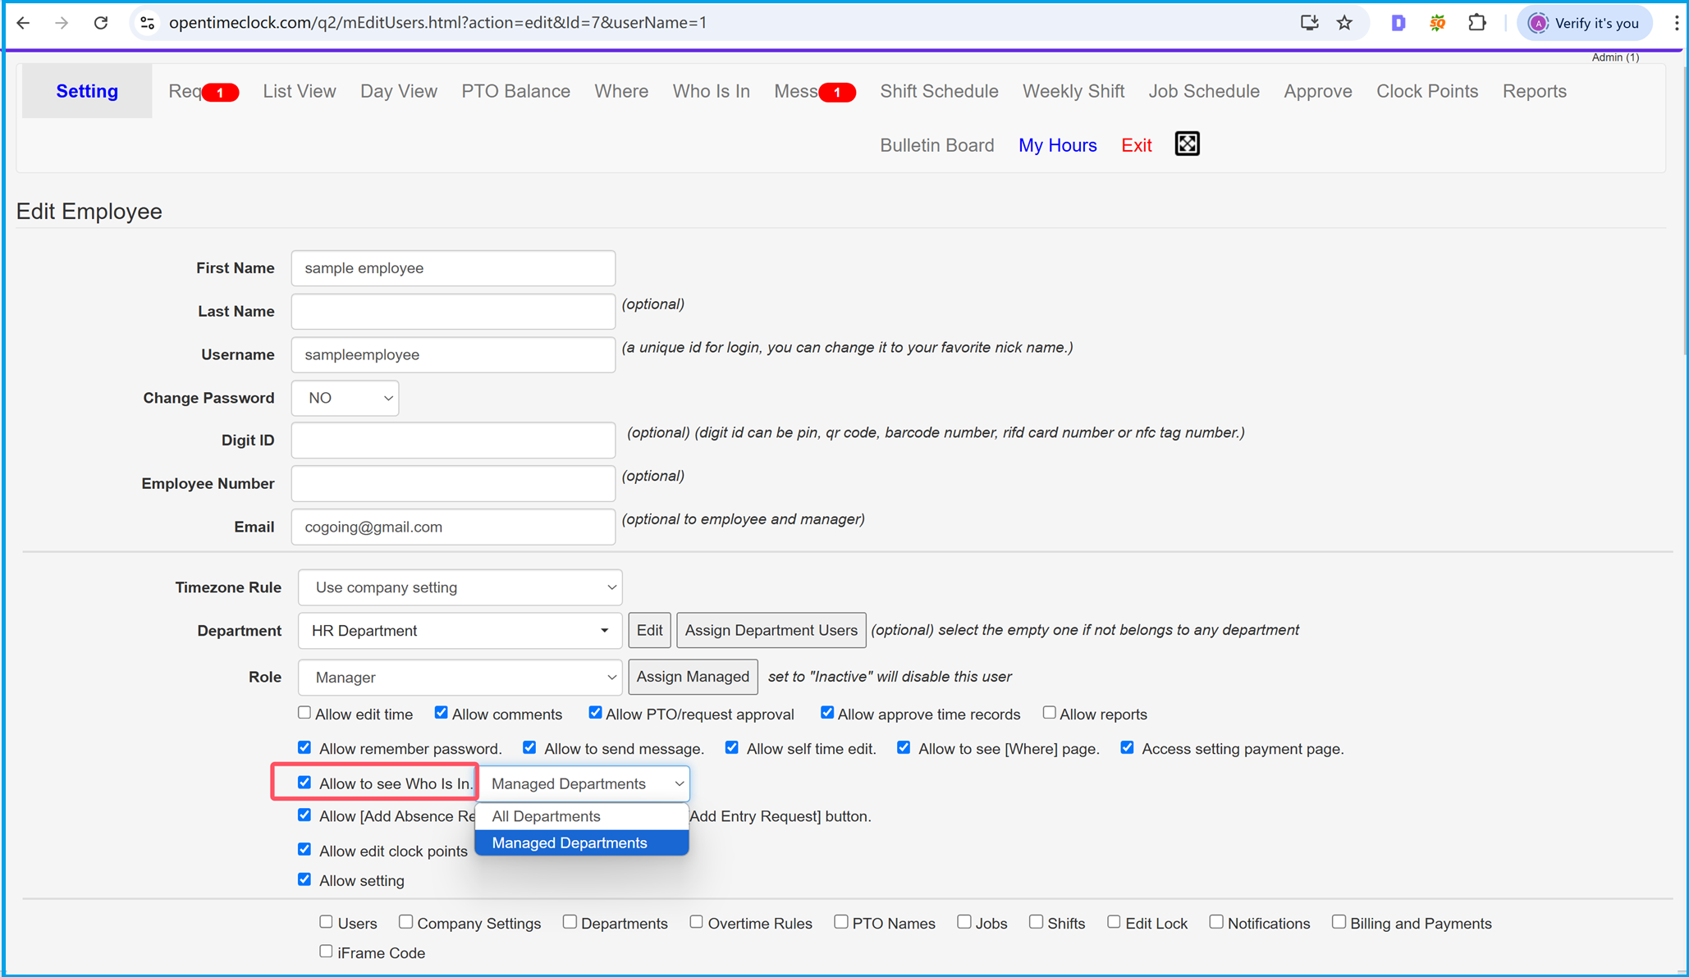The width and height of the screenshot is (1689, 977).
Task: Click the back navigation arrow button
Action: click(25, 23)
